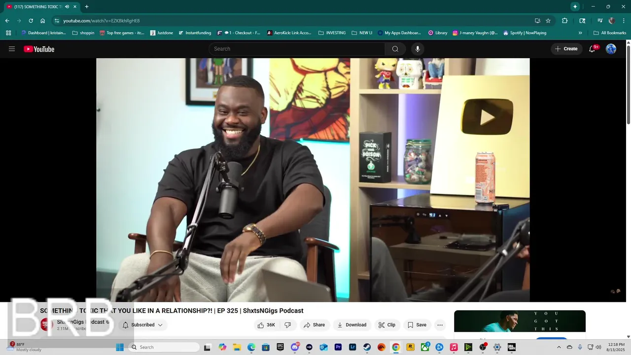The width and height of the screenshot is (631, 355).
Task: Open a new browser tab
Action: pyautogui.click(x=87, y=7)
